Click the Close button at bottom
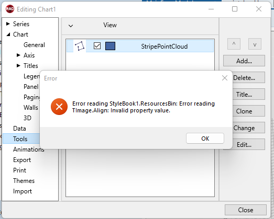 pyautogui.click(x=246, y=210)
